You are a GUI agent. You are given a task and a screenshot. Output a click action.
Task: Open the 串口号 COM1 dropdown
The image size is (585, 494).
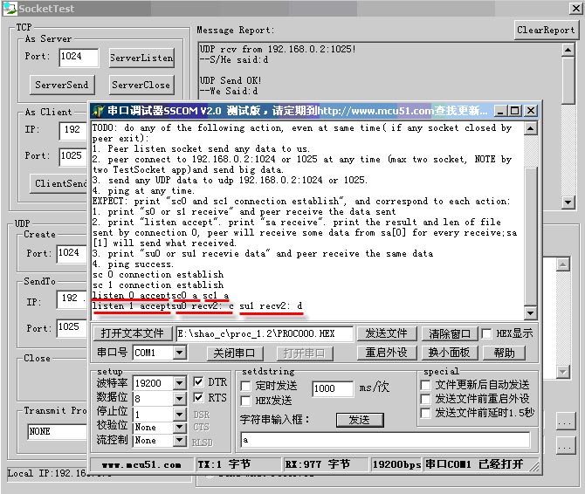click(x=179, y=353)
